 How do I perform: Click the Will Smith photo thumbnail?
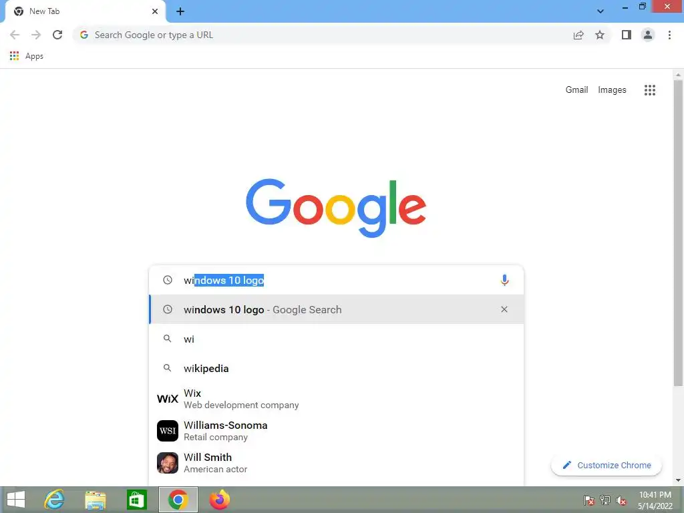point(168,463)
